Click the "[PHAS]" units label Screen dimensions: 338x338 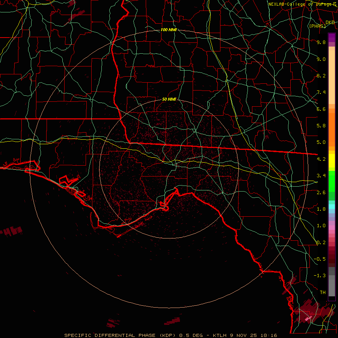317,26
